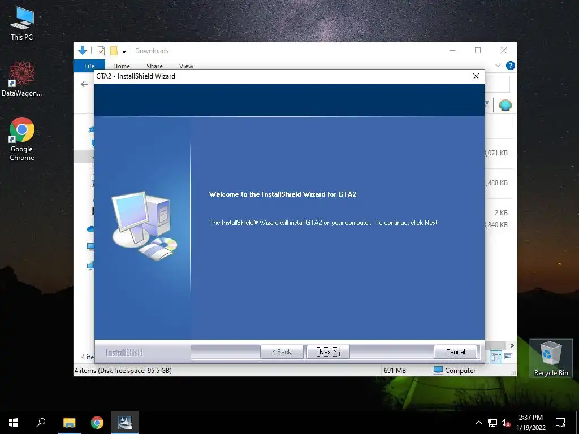Click the New Folder quick access icon

click(x=114, y=51)
